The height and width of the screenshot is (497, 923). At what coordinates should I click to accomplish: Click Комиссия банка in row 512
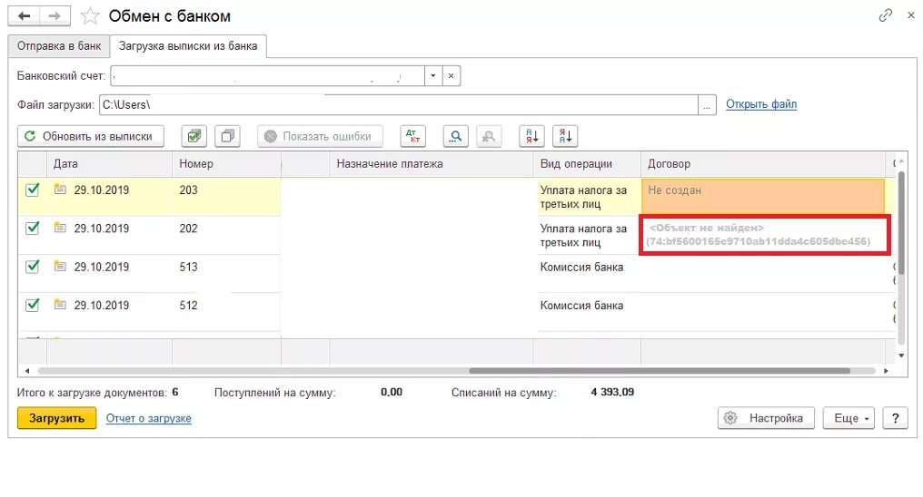pos(581,305)
